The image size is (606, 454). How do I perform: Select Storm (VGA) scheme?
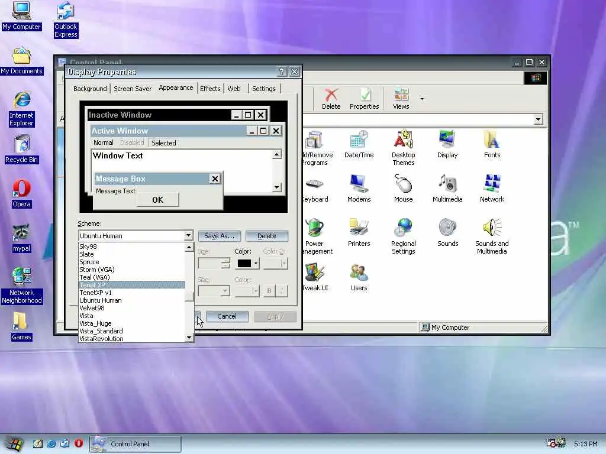pos(131,270)
